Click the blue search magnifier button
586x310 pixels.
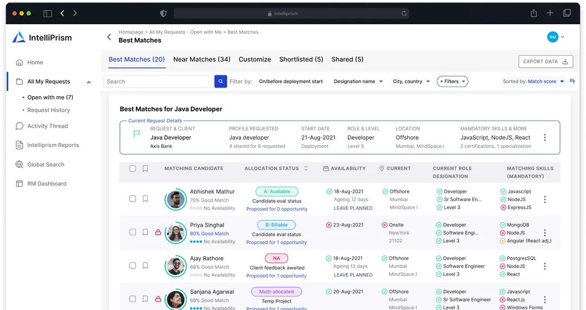point(221,82)
